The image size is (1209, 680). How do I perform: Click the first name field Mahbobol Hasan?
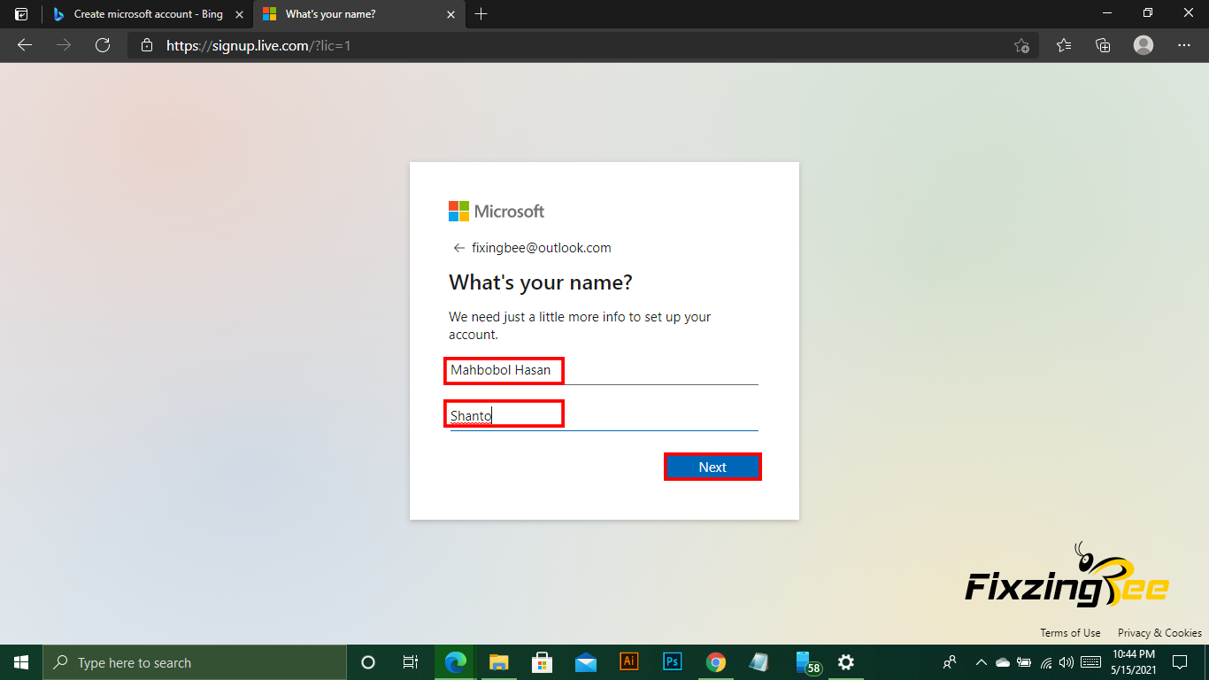pyautogui.click(x=602, y=370)
